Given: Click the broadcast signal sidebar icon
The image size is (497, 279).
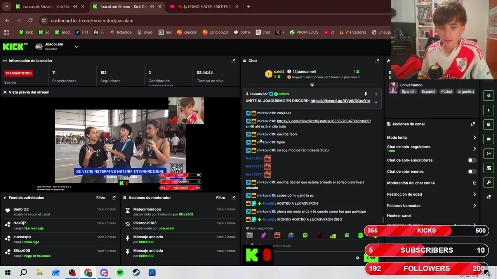Looking at the screenshot, I should pyautogui.click(x=488, y=153).
